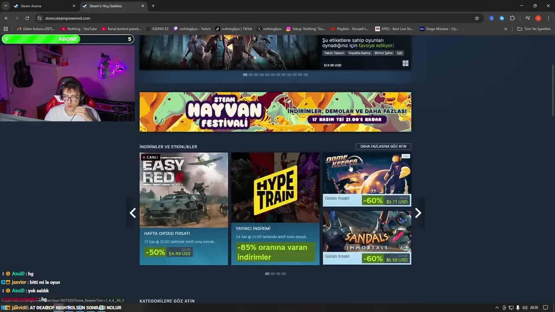The width and height of the screenshot is (555, 312).
Task: Open the Windows notification center icon
Action: click(545, 308)
